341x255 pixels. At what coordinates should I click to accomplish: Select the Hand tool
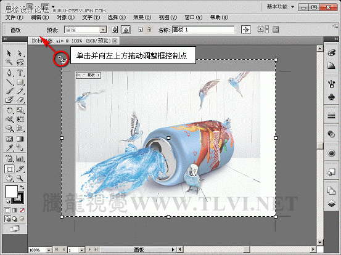click(9, 179)
